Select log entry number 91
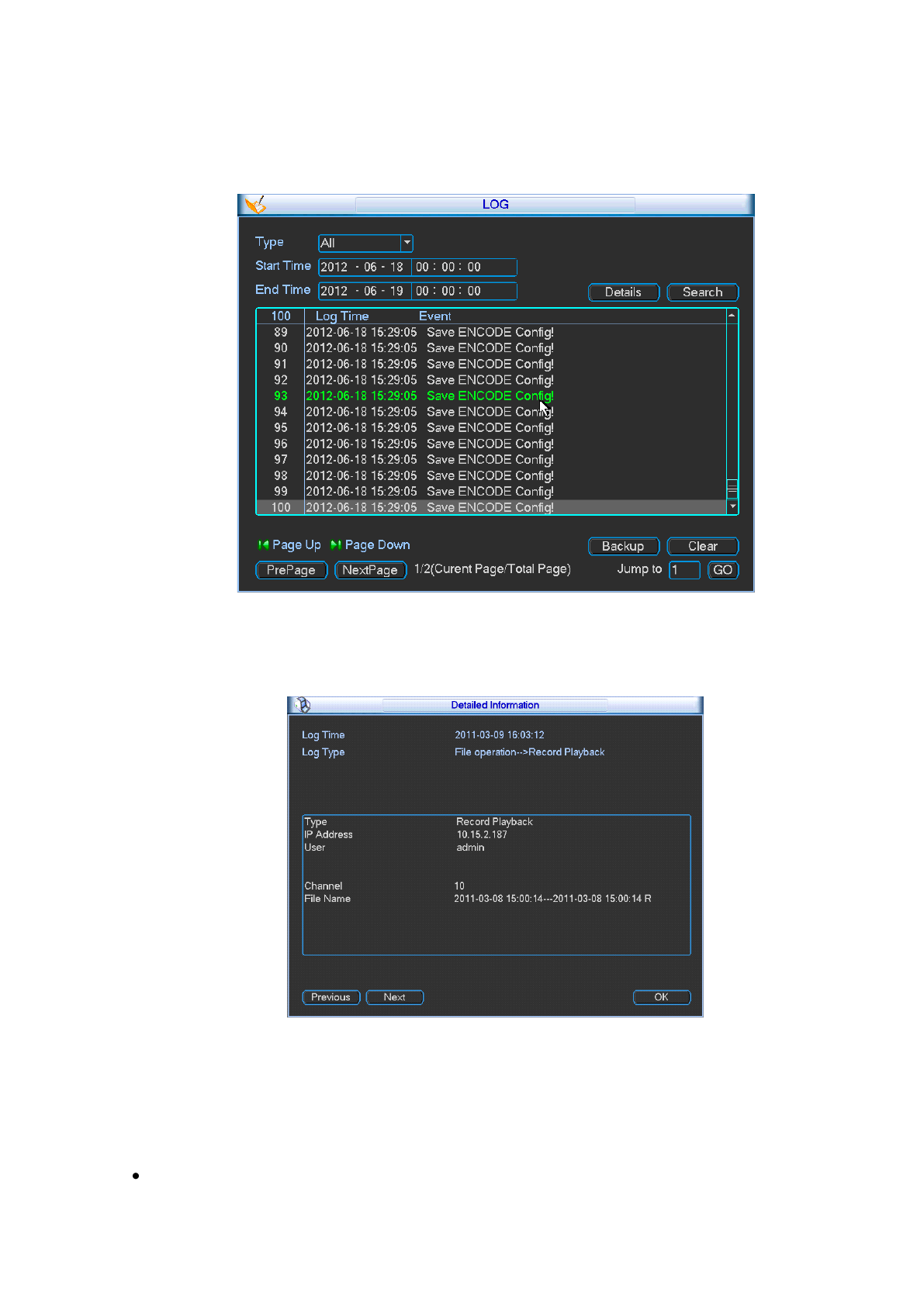Screen dimensions: 924x1306 point(491,364)
